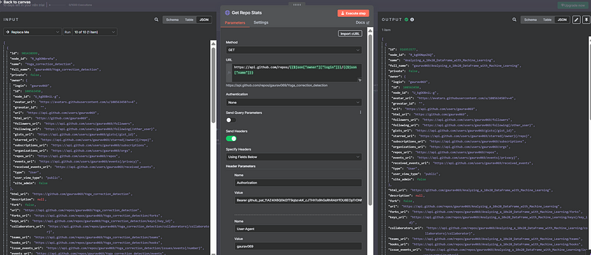Click the User-Agent header name field
This screenshot has height=255, width=591.
[x=298, y=229]
